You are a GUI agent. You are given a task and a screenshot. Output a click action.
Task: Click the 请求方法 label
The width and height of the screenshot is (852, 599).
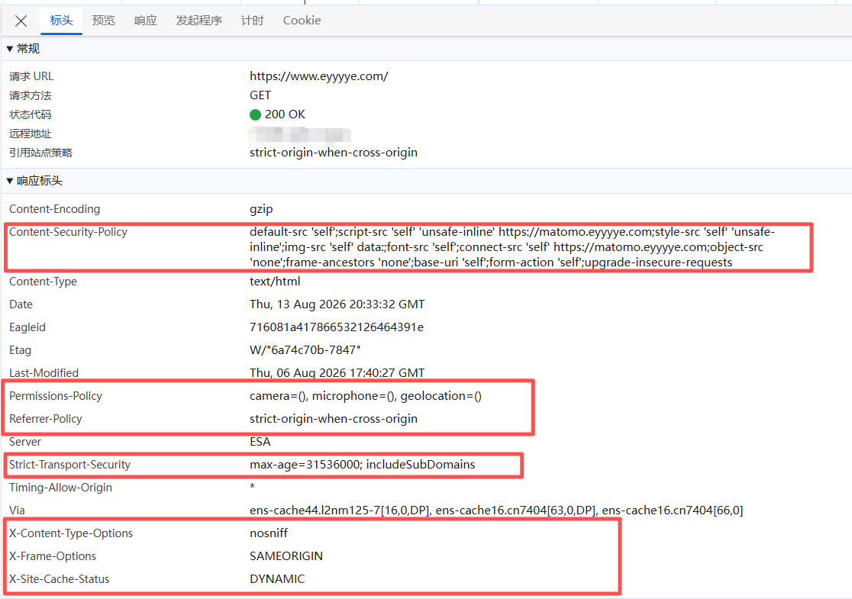pos(31,95)
